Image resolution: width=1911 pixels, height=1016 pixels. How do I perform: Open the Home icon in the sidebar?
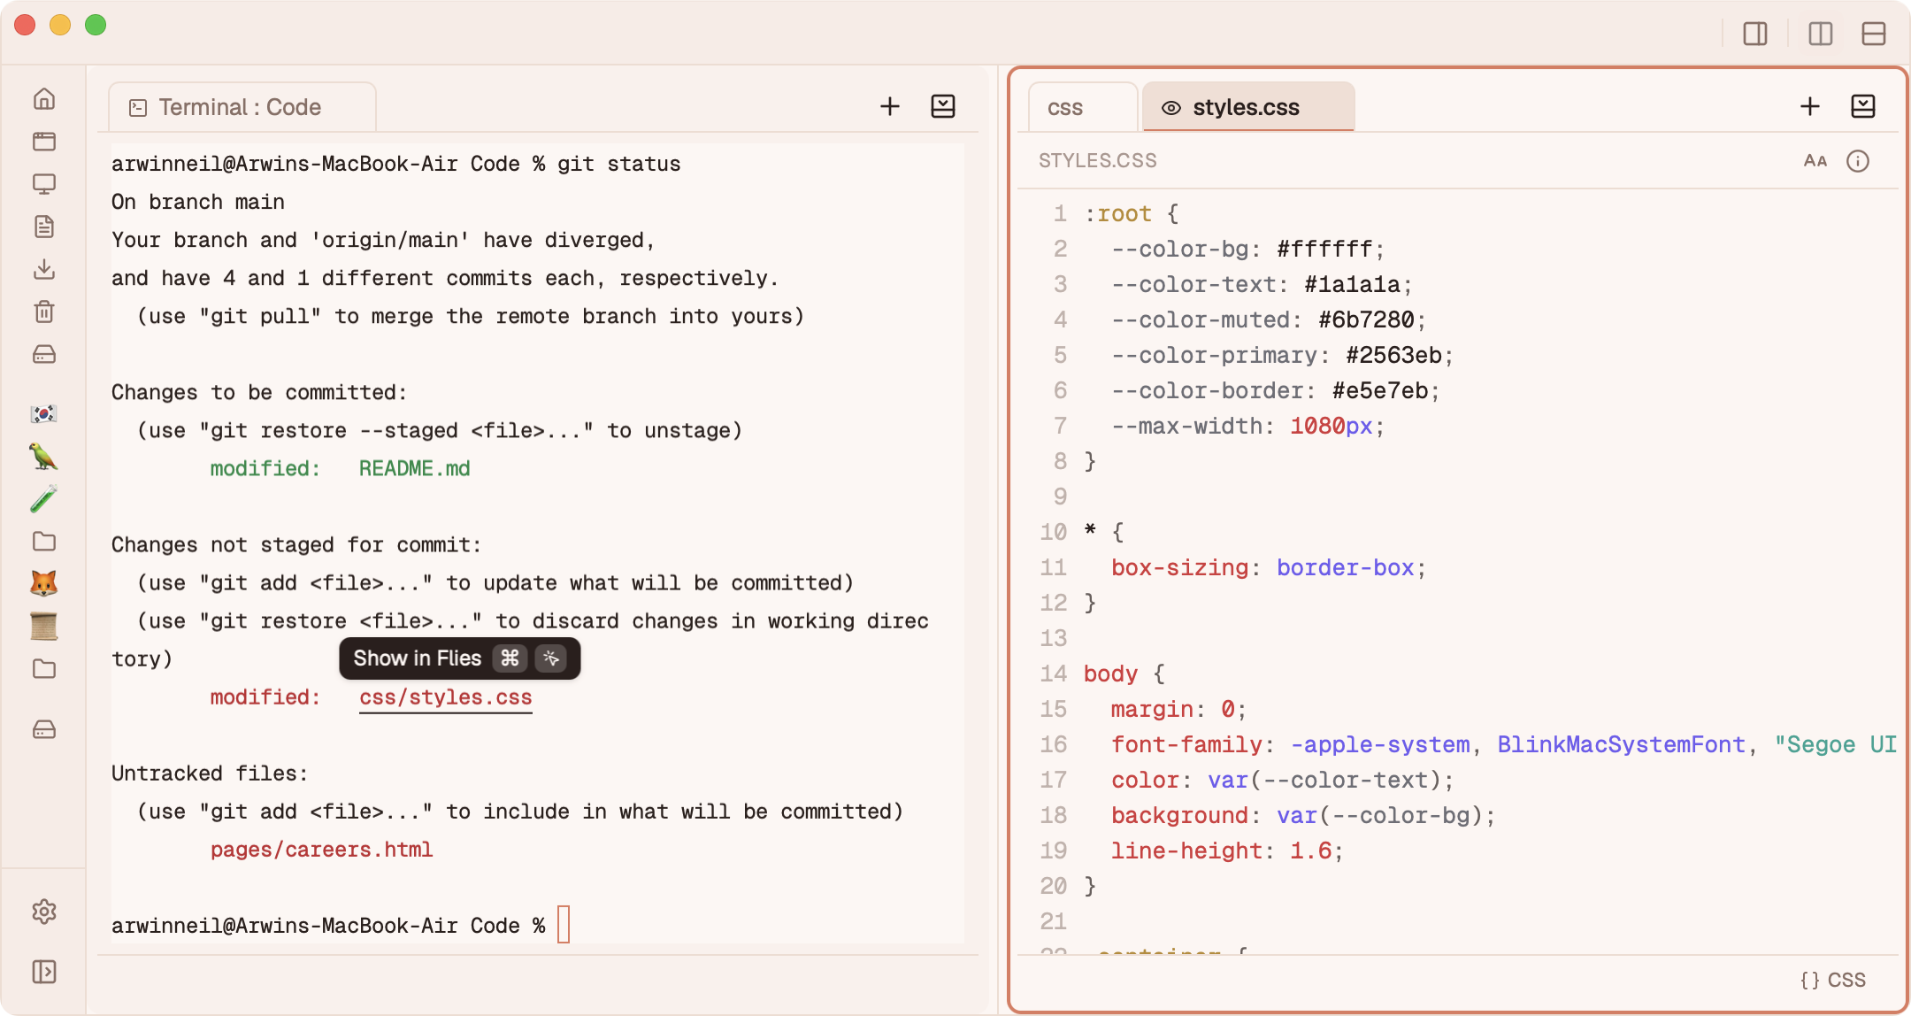pyautogui.click(x=44, y=98)
